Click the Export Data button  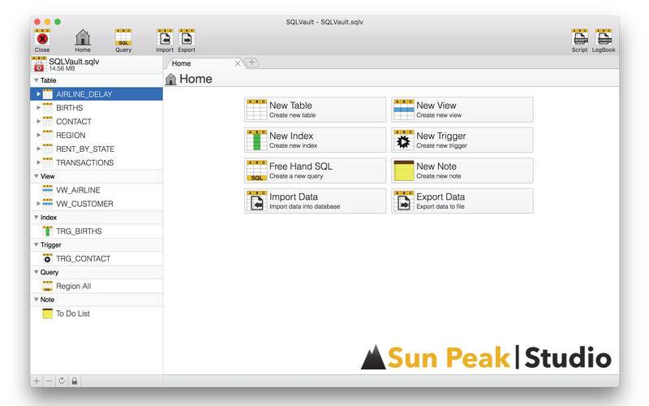click(x=462, y=201)
